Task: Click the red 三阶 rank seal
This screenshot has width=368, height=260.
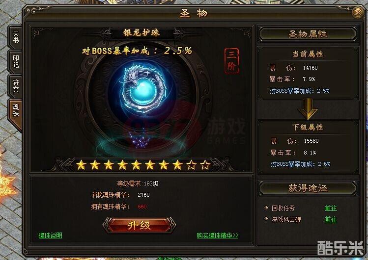Action: [x=231, y=61]
